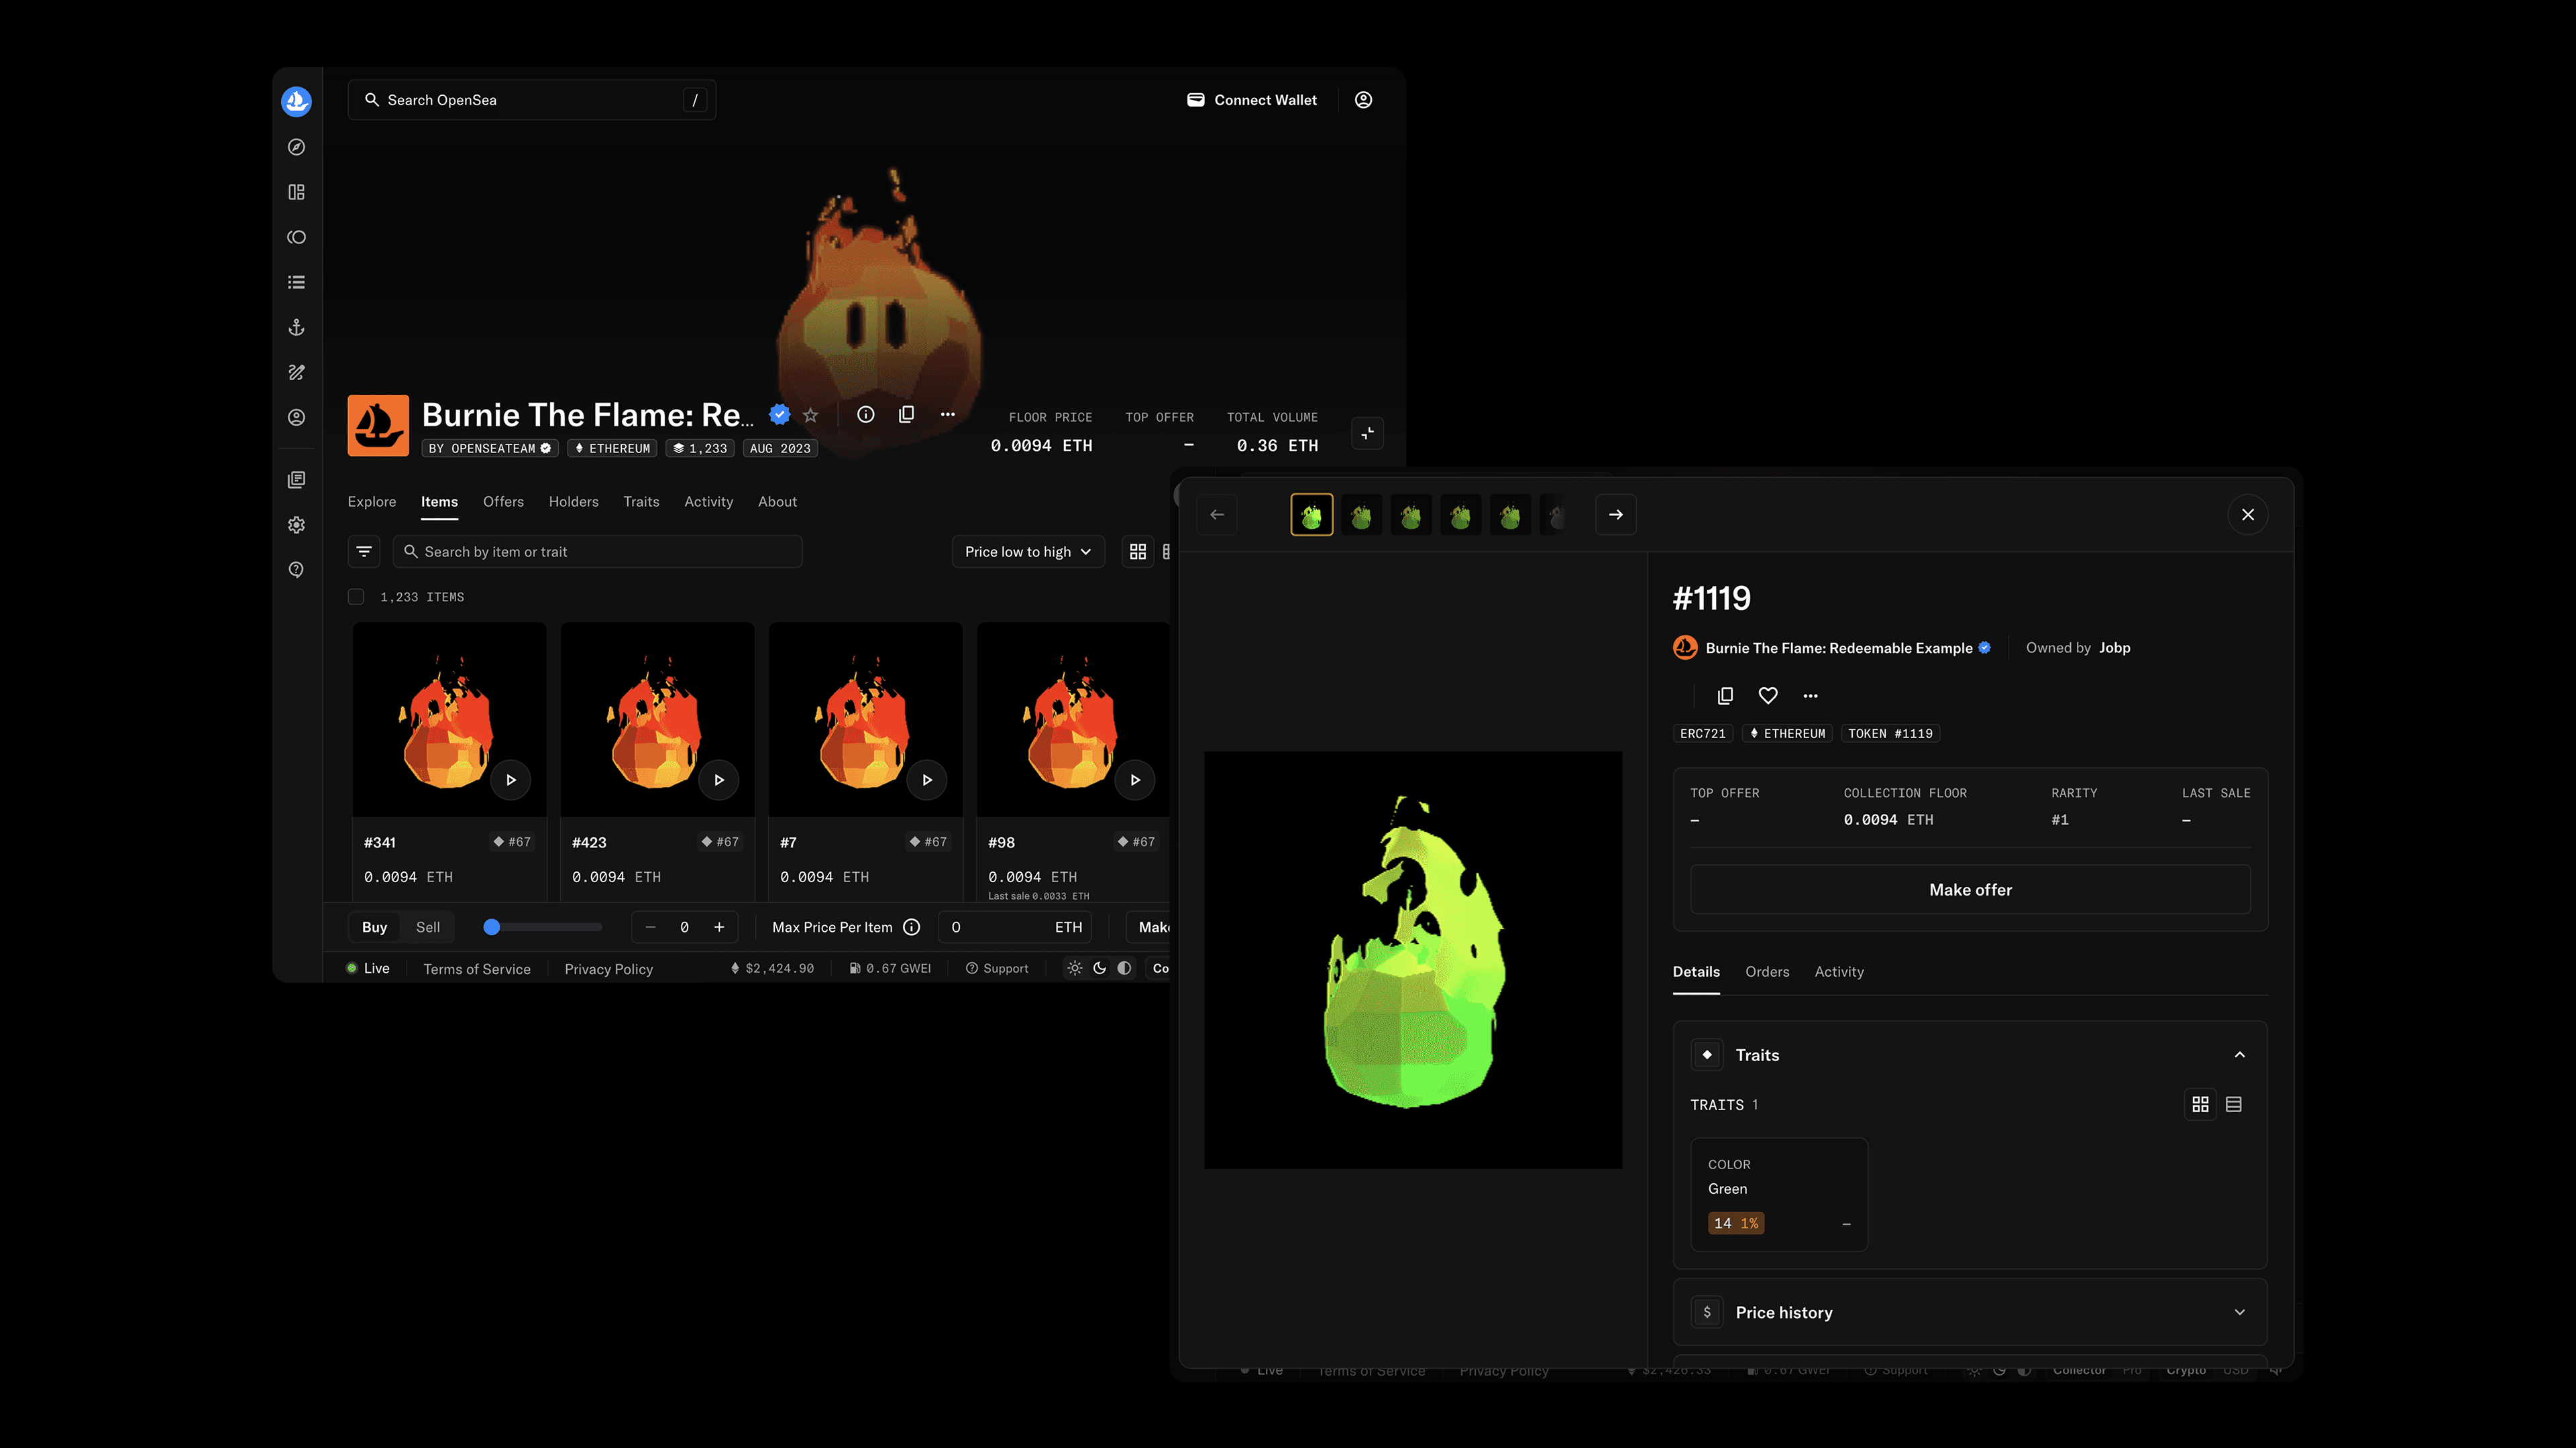Click the Connect Wallet button

(1252, 100)
